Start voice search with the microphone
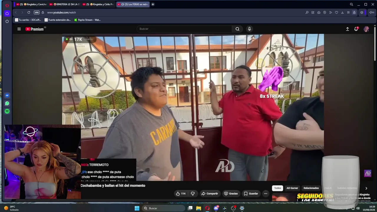The width and height of the screenshot is (377, 212). click(x=249, y=29)
